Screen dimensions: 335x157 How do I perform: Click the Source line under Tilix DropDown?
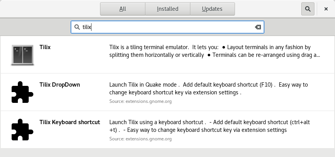pyautogui.click(x=140, y=101)
